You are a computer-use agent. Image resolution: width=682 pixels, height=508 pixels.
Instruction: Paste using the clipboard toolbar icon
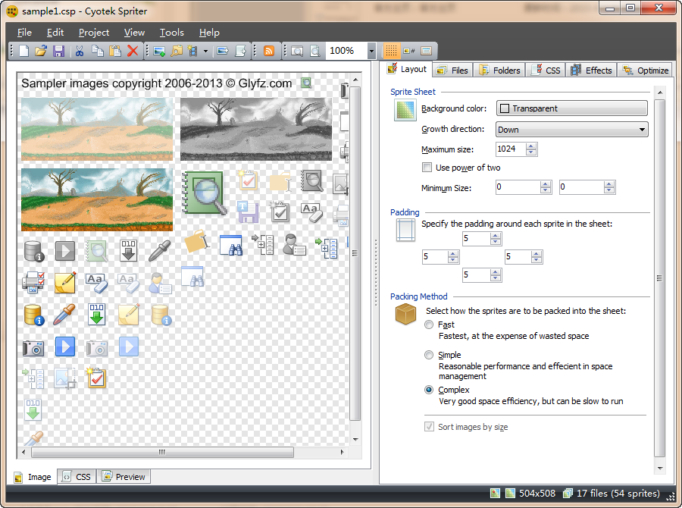[115, 51]
